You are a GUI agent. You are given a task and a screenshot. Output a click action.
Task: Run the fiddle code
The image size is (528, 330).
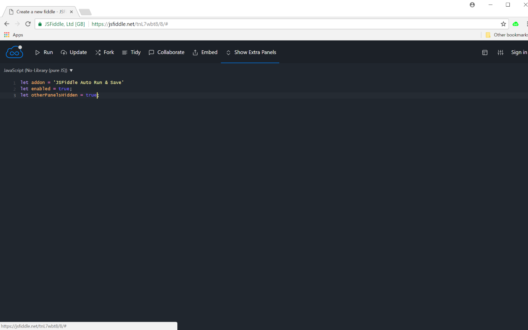click(44, 52)
